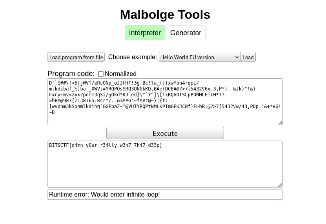Enable the Normalized checkbox
The width and height of the screenshot is (326, 224).
[x=101, y=74]
